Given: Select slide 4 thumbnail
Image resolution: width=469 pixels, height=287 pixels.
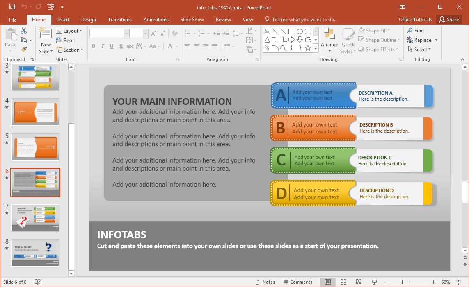Looking at the screenshot, I should click(35, 112).
